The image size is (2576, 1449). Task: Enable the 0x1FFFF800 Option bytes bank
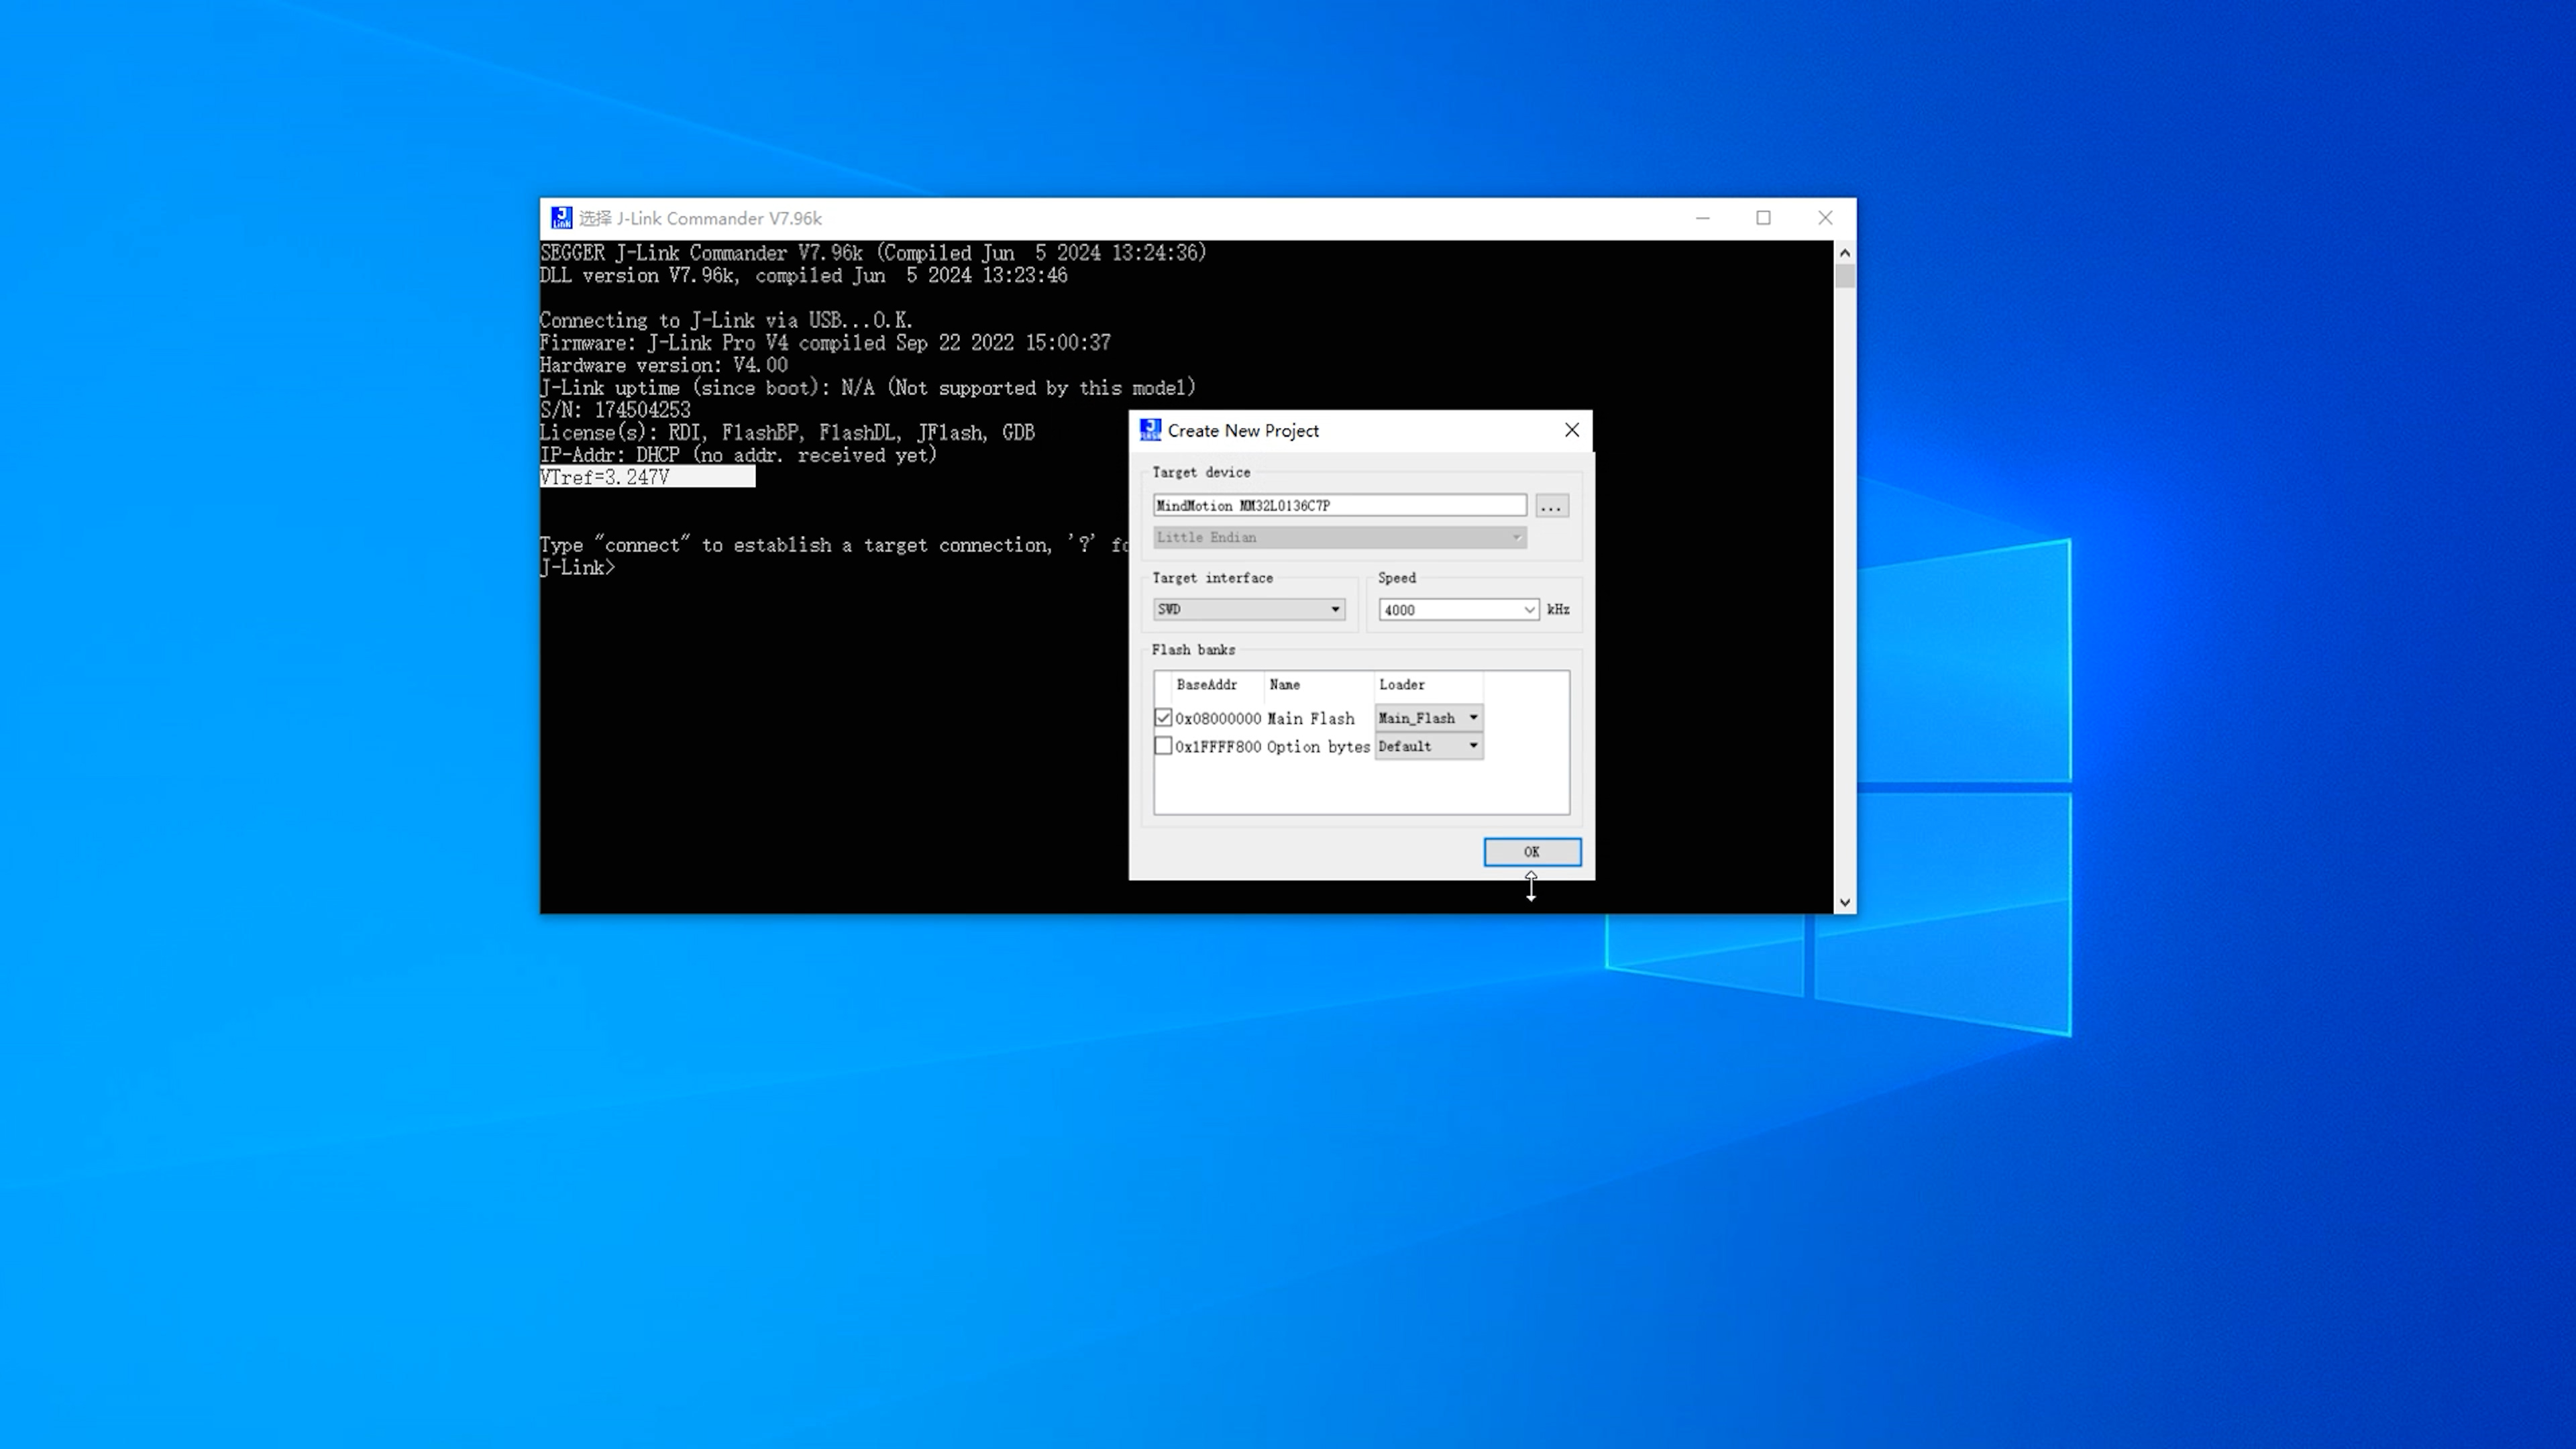(1162, 746)
